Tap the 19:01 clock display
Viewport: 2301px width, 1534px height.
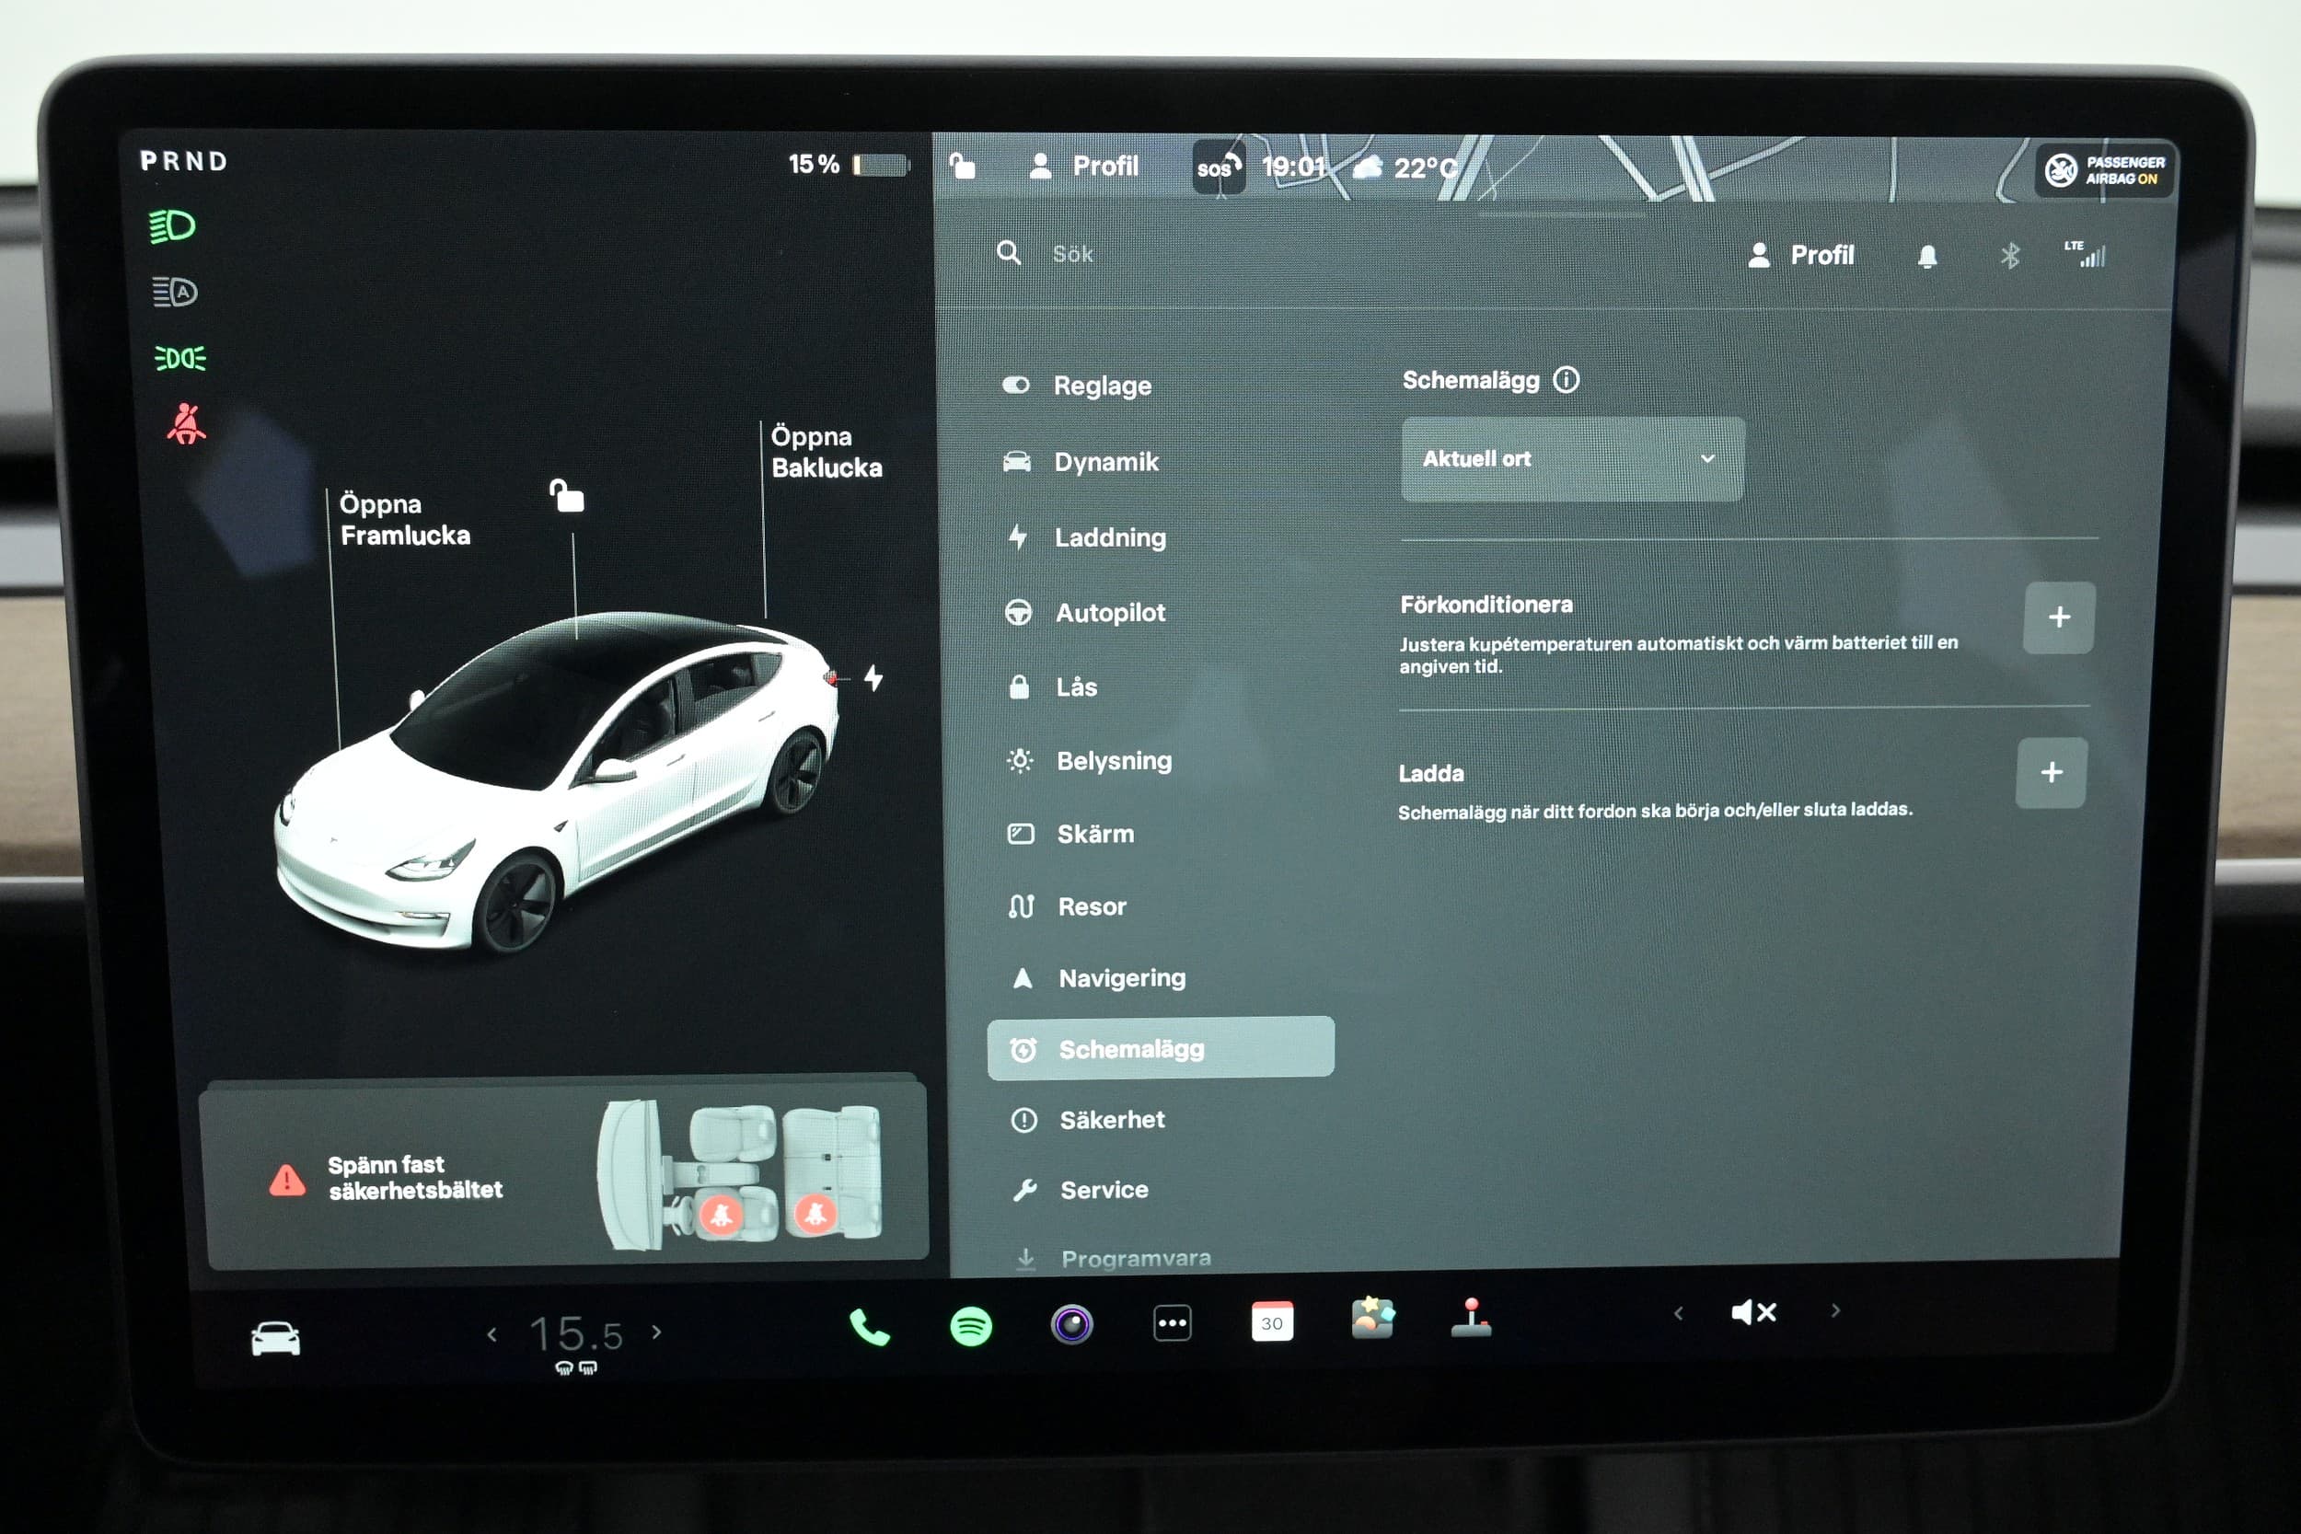(1293, 167)
